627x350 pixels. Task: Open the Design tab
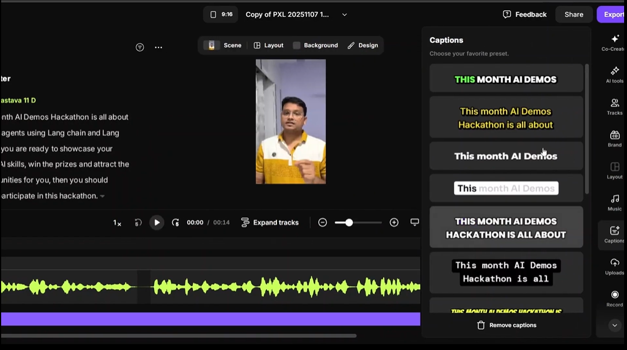363,45
